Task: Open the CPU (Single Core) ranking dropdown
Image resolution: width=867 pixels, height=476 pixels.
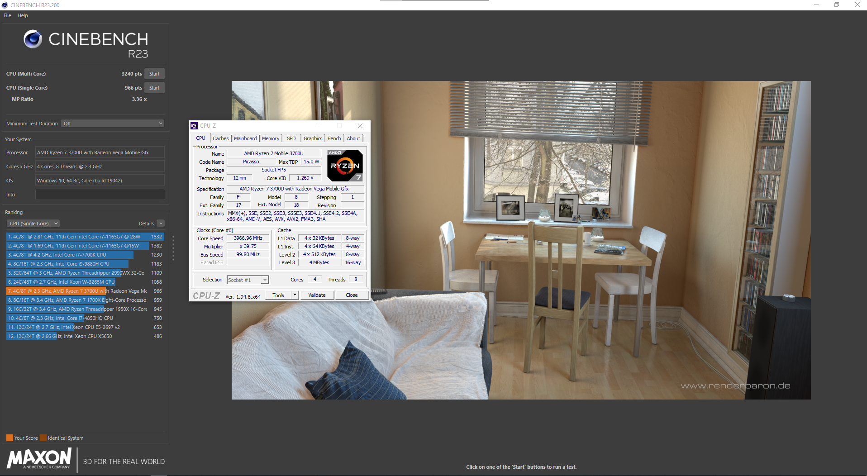Action: (33, 224)
